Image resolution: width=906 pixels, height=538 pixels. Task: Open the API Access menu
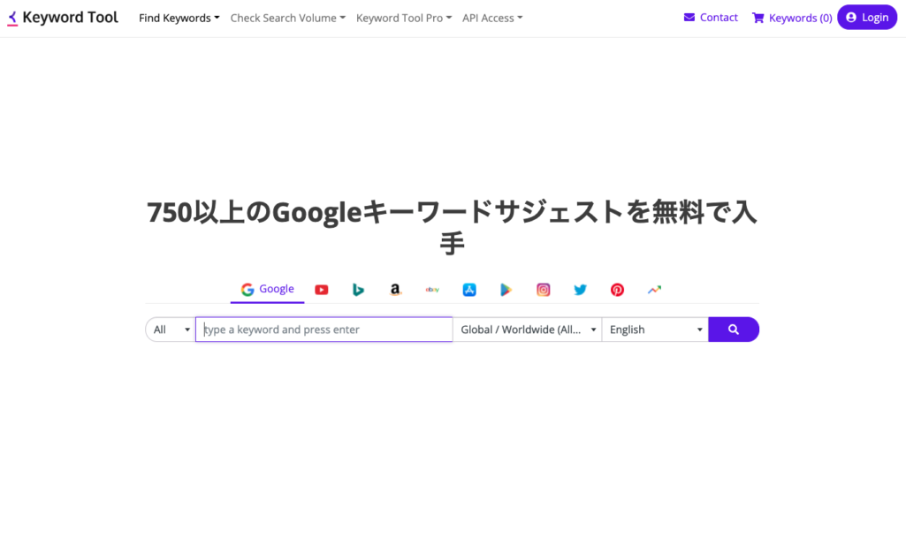point(491,18)
